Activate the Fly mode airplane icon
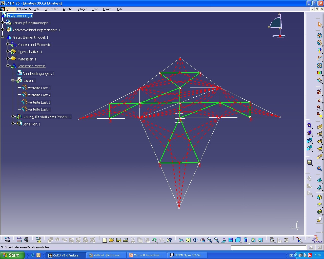The height and width of the screenshot is (259, 324). 181,240
